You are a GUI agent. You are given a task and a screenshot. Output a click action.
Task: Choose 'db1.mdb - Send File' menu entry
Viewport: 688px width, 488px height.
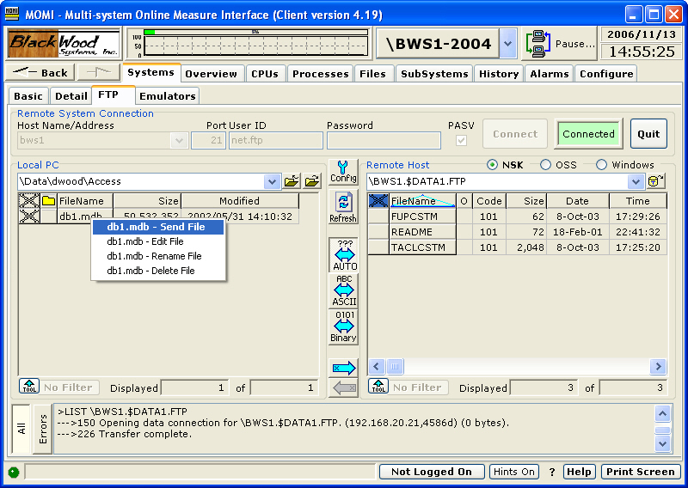(x=157, y=227)
